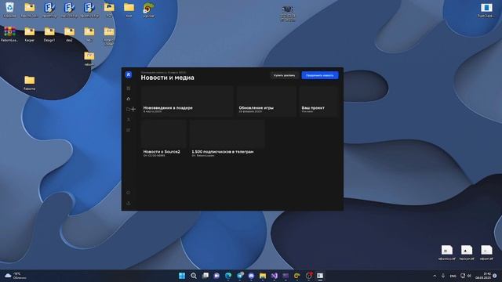
Task: Select the third FontLab-style F file icon
Action: click(x=89, y=9)
